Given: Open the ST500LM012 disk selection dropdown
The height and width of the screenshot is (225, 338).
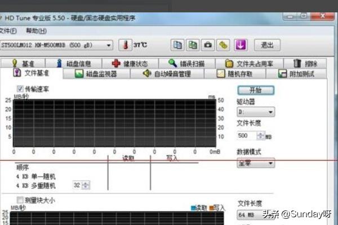Looking at the screenshot, I should point(56,45).
